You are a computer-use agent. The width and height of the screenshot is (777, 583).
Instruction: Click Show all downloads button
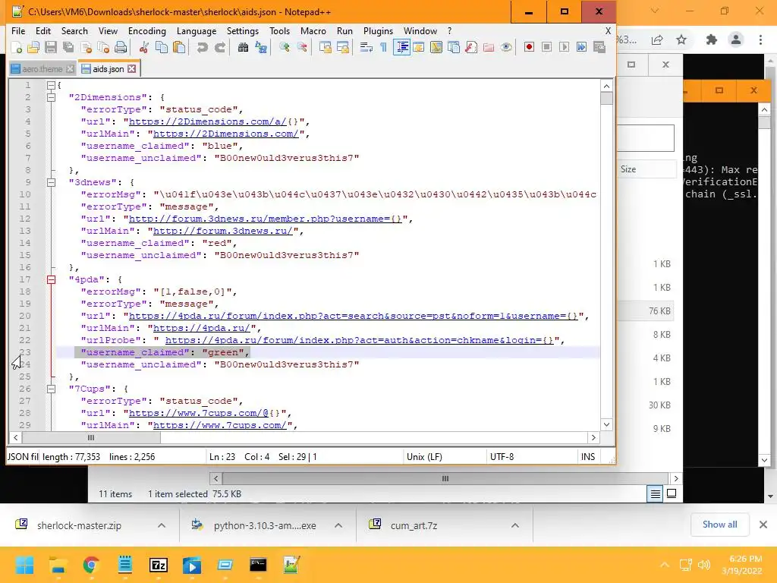719,525
